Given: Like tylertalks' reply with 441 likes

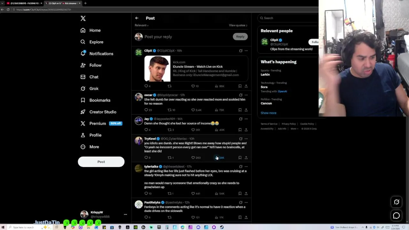Looking at the screenshot, I should click(196, 194).
